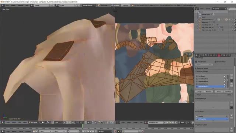Image resolution: width=236 pixels, height=133 pixels.
Task: Open the File menu
Action: [x=7, y=5]
